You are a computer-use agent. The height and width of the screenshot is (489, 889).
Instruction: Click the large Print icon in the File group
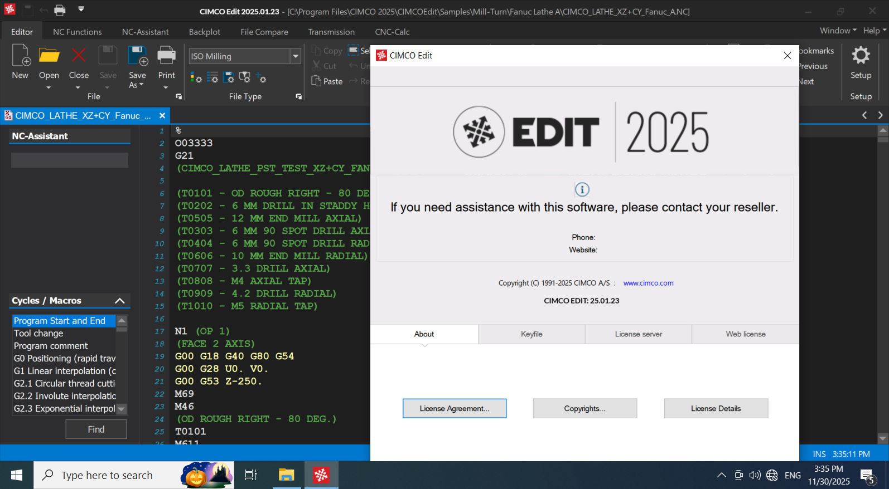coord(166,55)
